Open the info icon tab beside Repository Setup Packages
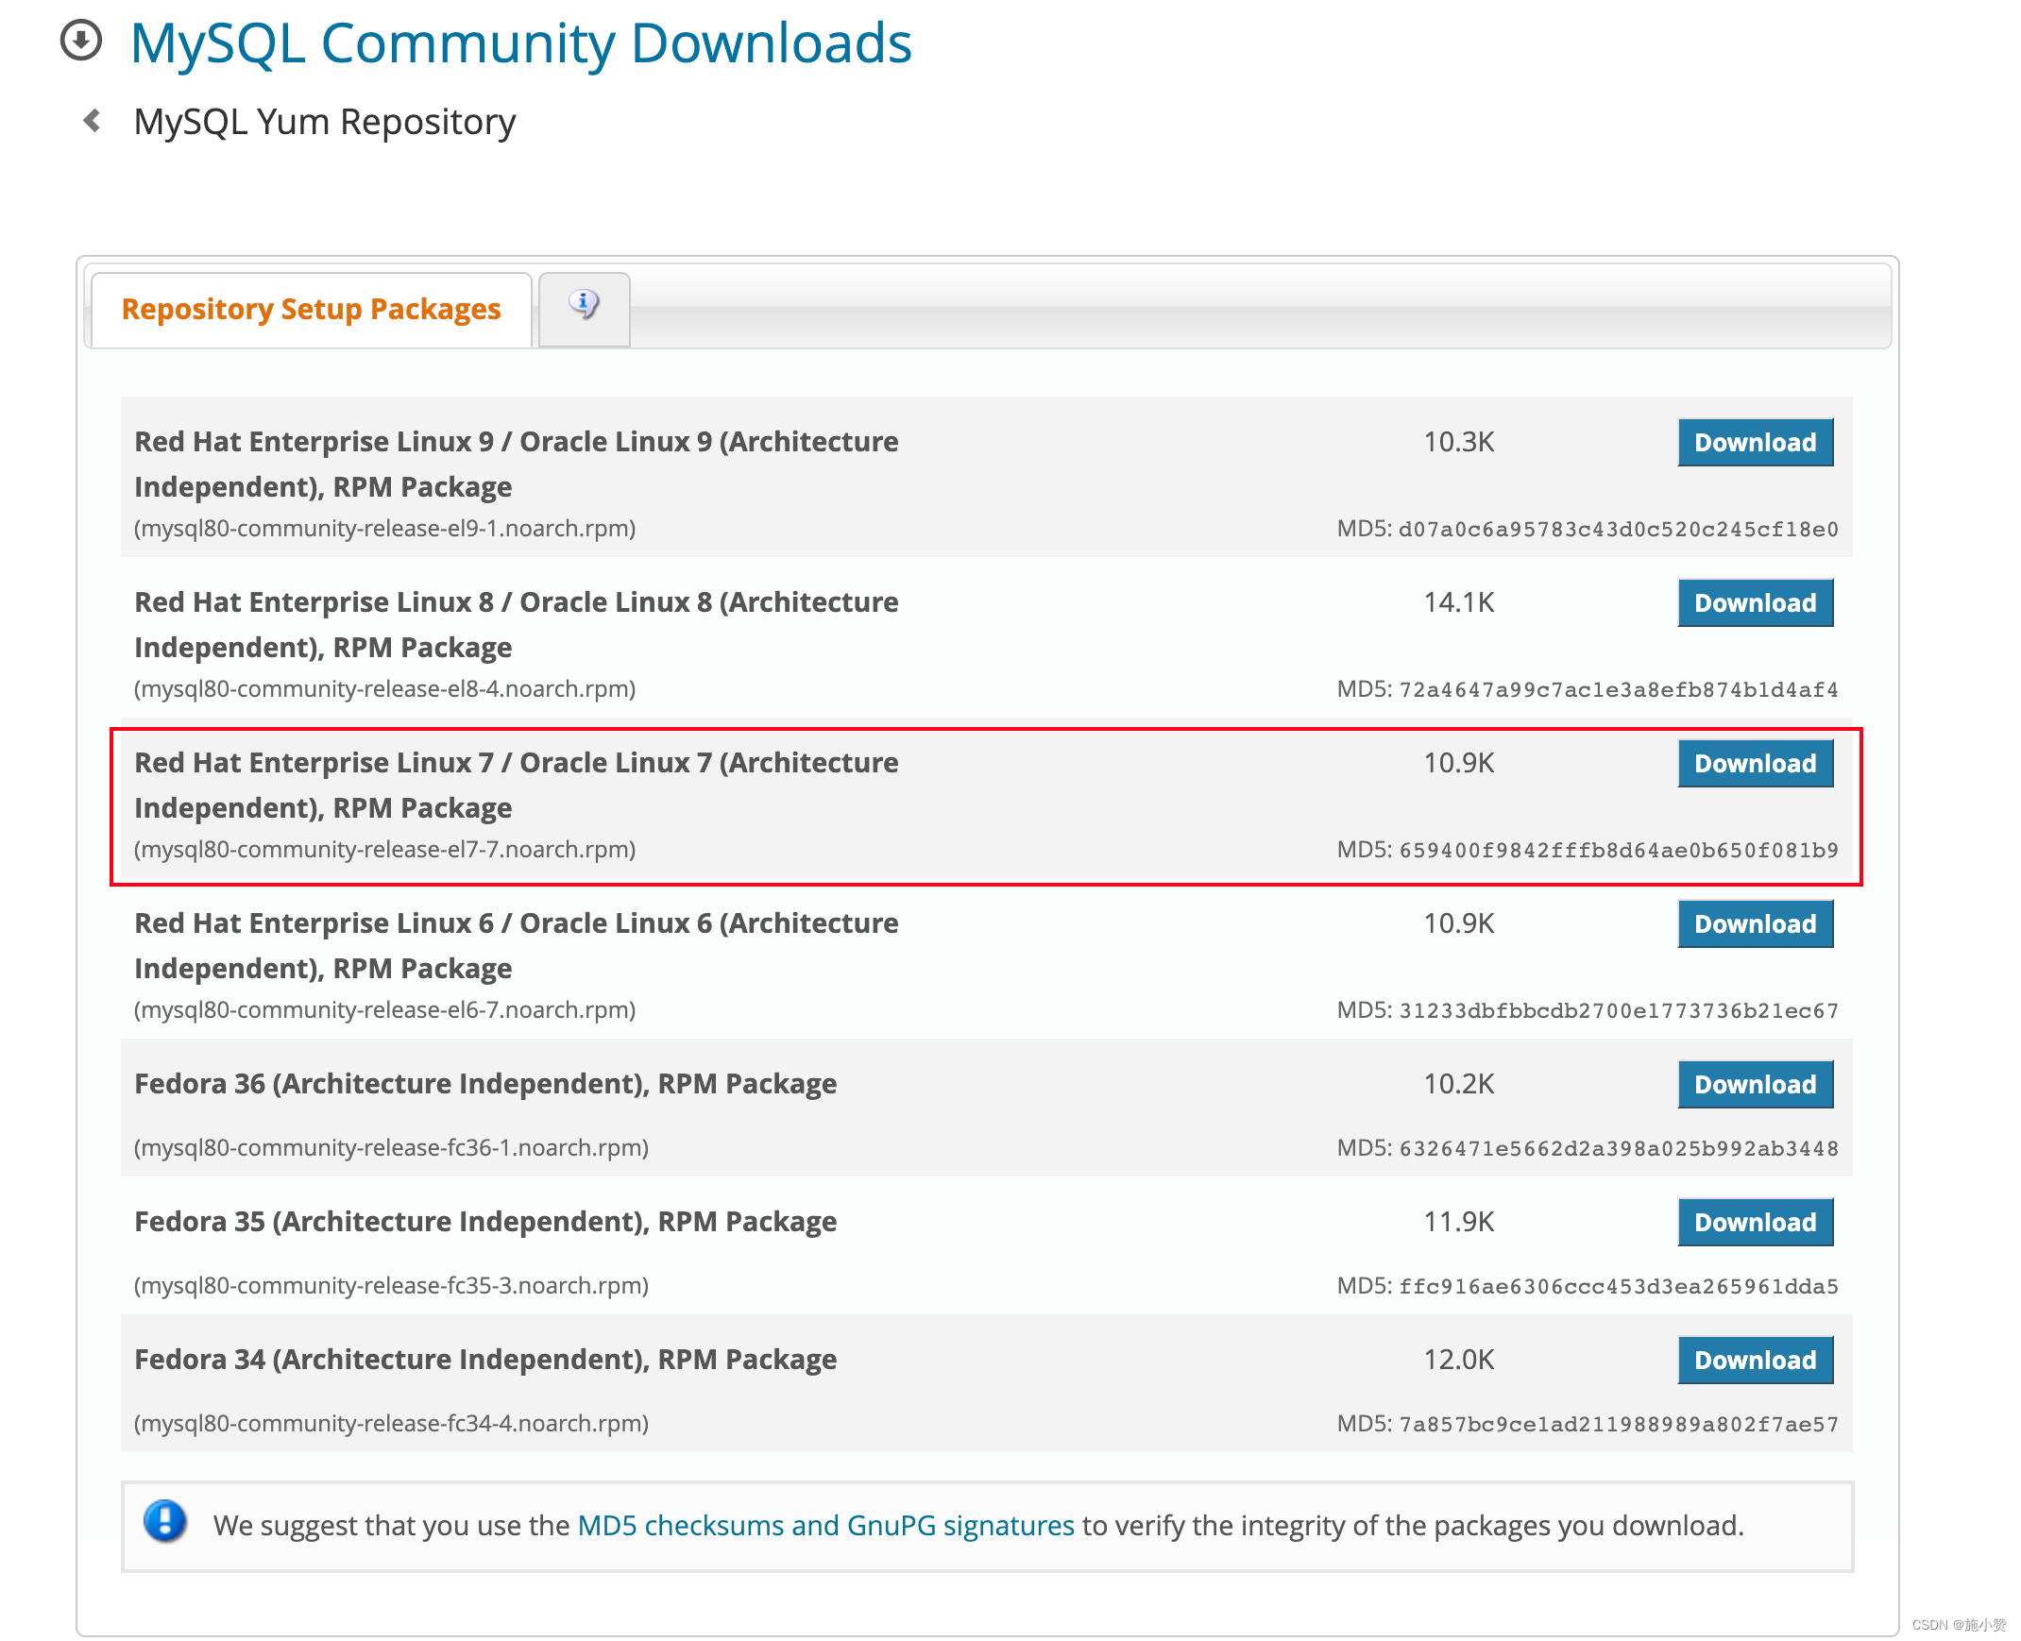Screen dimensions: 2021x1641 [x=584, y=305]
